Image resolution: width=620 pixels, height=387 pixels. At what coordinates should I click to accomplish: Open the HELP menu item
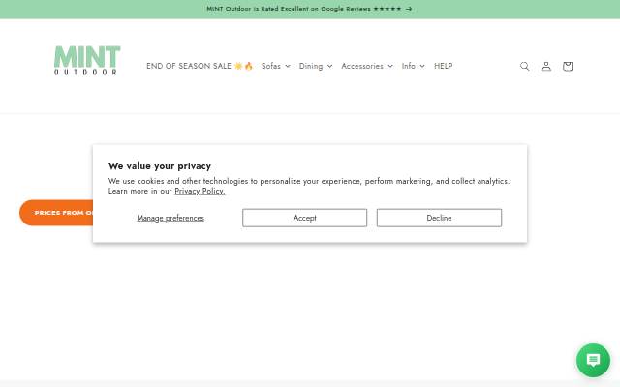[444, 66]
